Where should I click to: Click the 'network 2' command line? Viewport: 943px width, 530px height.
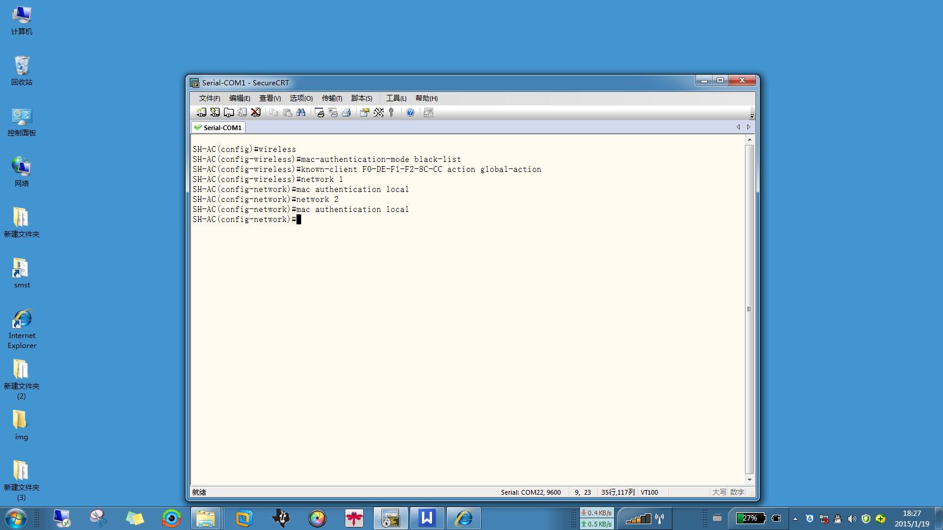click(266, 199)
